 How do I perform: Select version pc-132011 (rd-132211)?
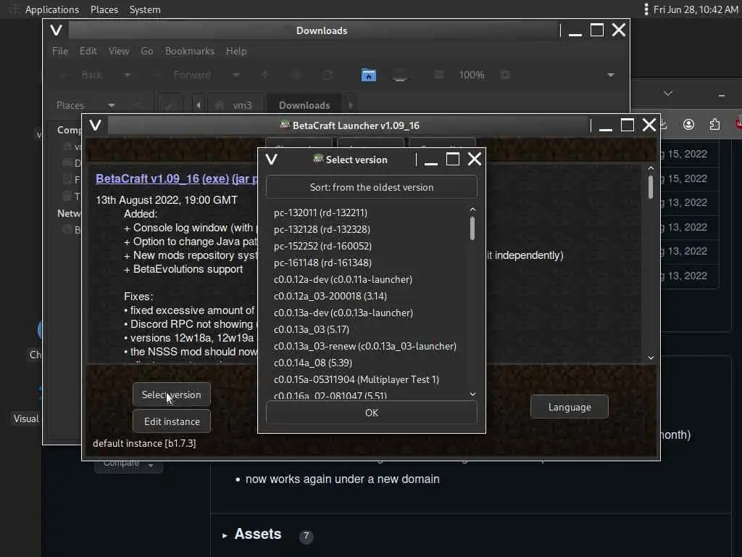(320, 213)
